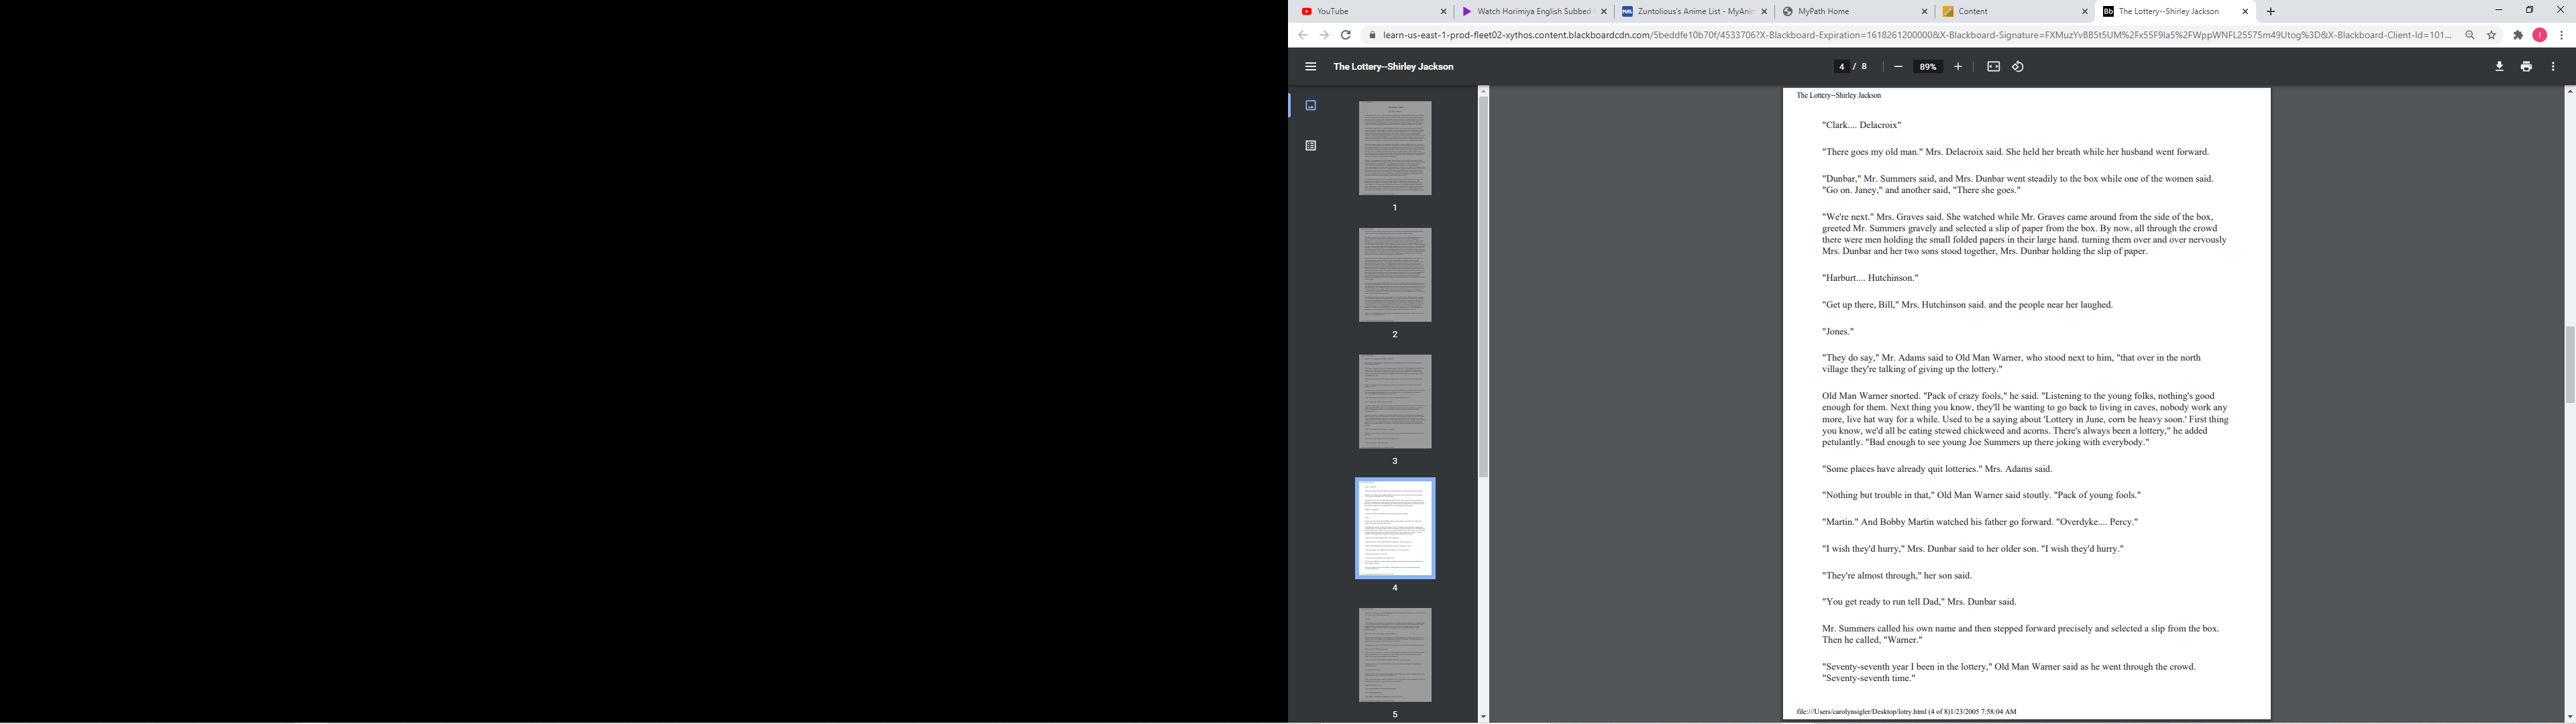Open page 1 thumbnail

(1395, 148)
